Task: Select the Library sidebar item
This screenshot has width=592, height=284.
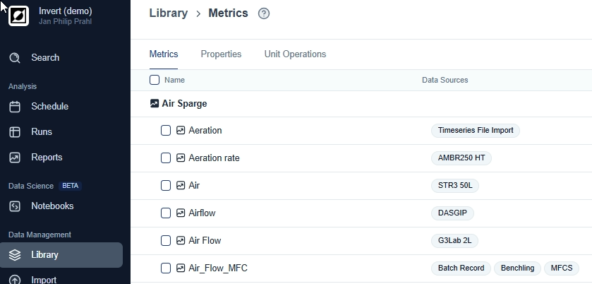Action: click(x=61, y=255)
